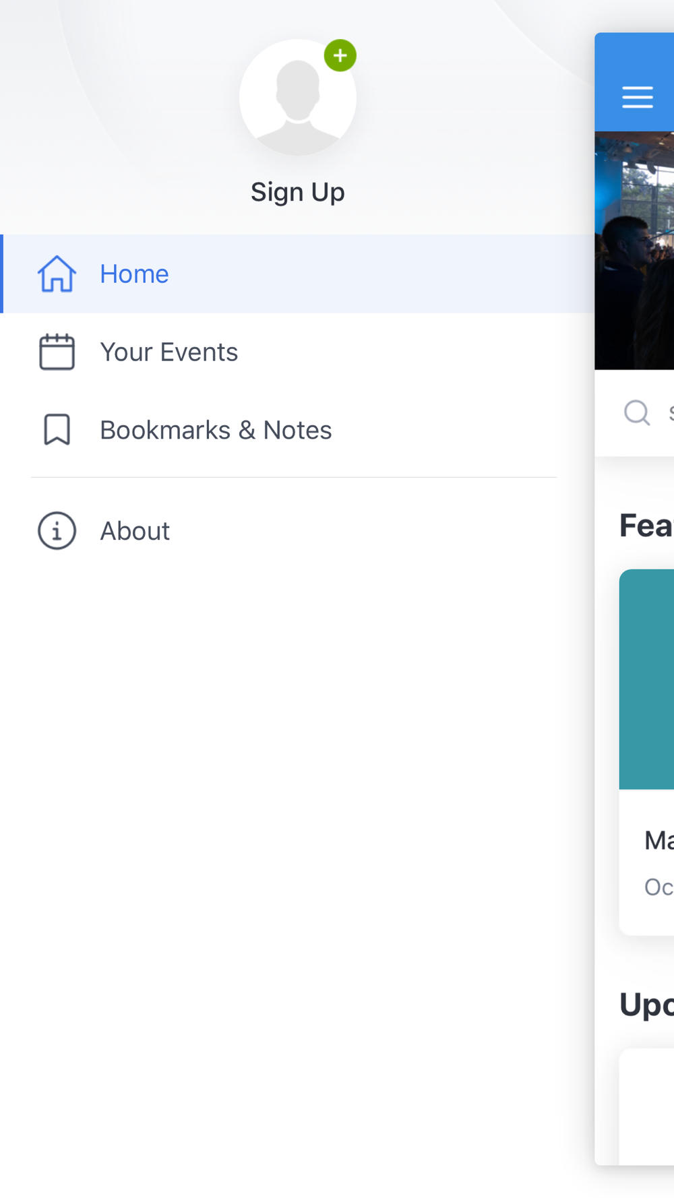Open the teal featured event card image

coord(646,679)
